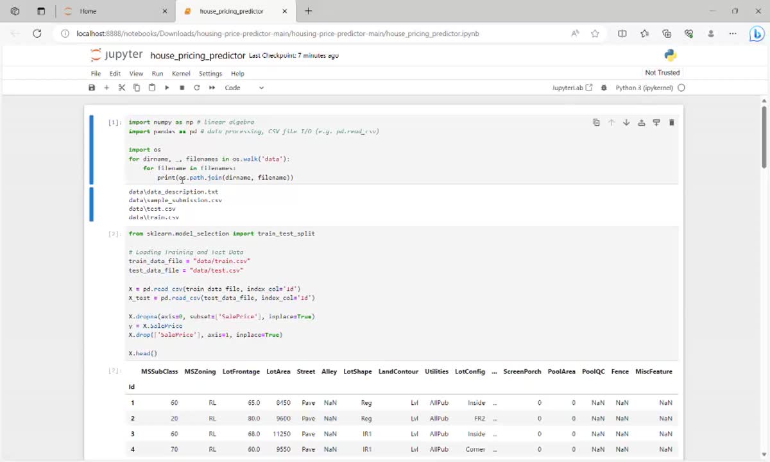Run the selected cell and advance
The height and width of the screenshot is (462, 770).
[167, 88]
